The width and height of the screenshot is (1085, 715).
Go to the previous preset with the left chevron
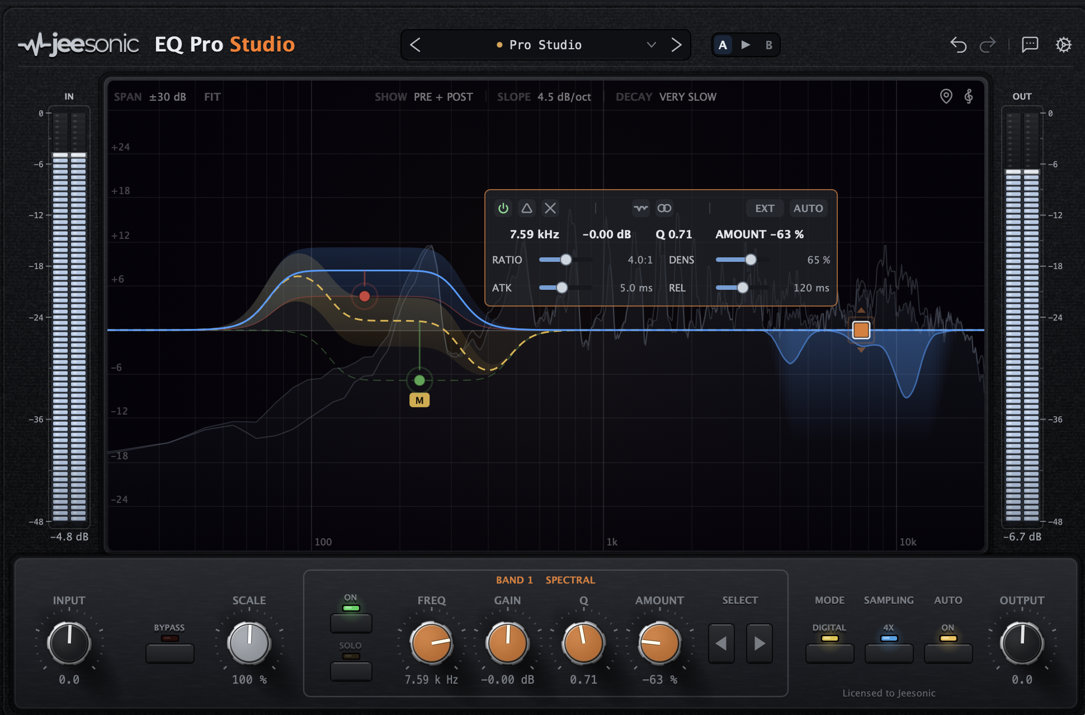click(415, 45)
